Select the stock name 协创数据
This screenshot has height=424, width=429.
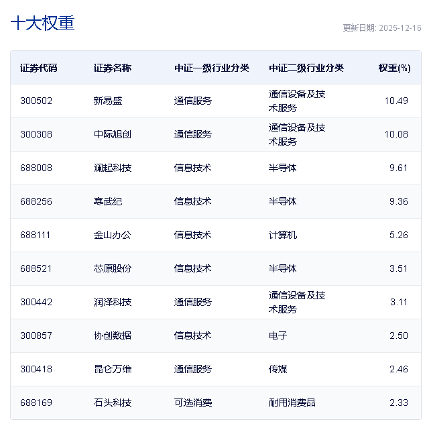coord(113,335)
